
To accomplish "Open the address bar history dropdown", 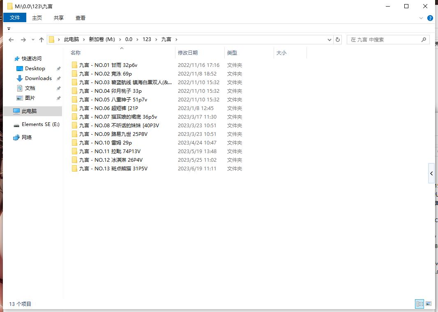I will [330, 40].
